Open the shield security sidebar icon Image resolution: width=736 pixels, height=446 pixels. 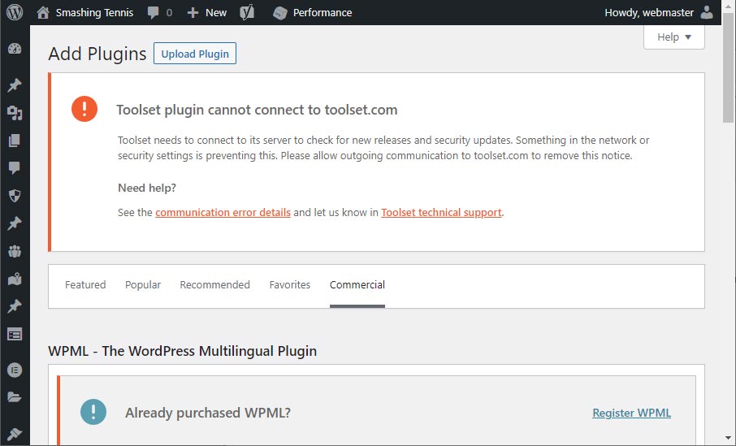[x=15, y=195]
